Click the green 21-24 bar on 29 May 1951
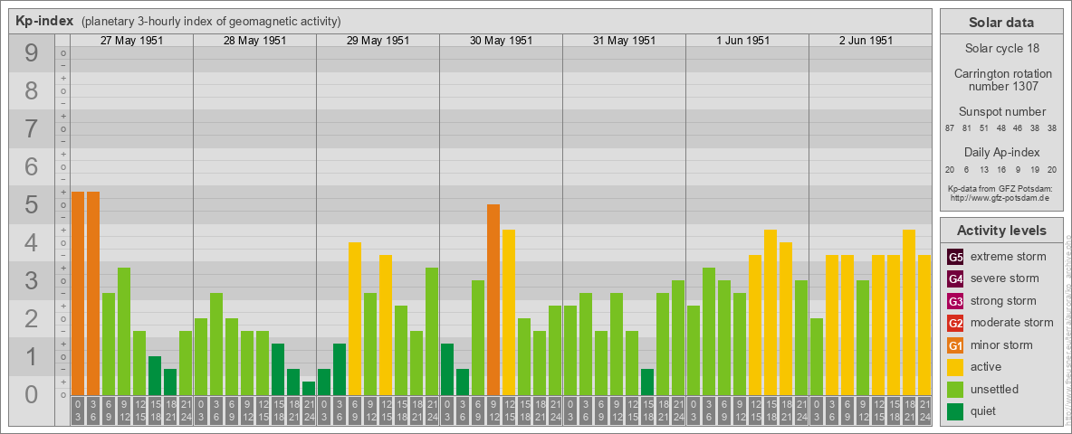Image resolution: width=1072 pixels, height=434 pixels. click(431, 332)
